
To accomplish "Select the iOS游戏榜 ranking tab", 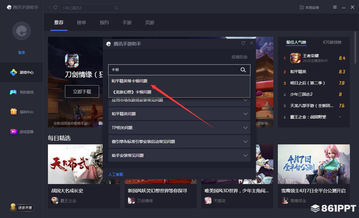I will pos(332,42).
